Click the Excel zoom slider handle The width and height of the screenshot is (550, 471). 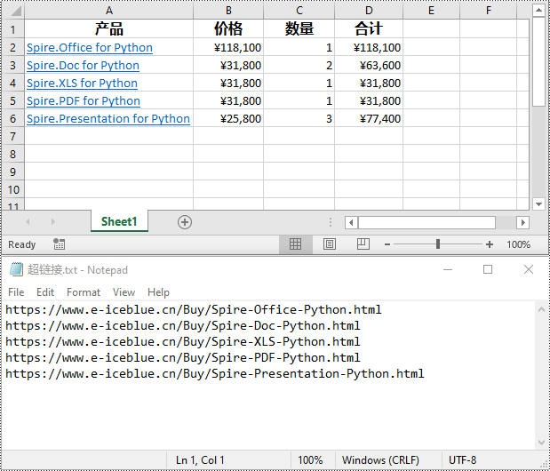point(438,244)
